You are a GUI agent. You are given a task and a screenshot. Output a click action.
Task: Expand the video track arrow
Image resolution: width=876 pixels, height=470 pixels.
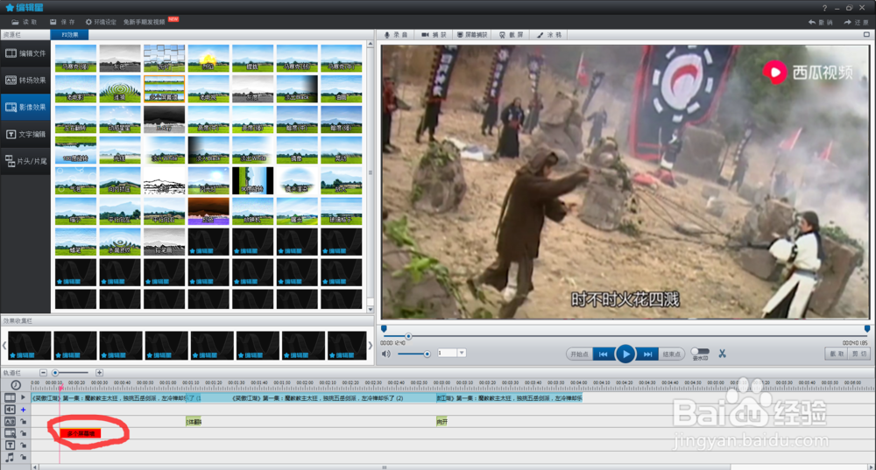(x=24, y=397)
